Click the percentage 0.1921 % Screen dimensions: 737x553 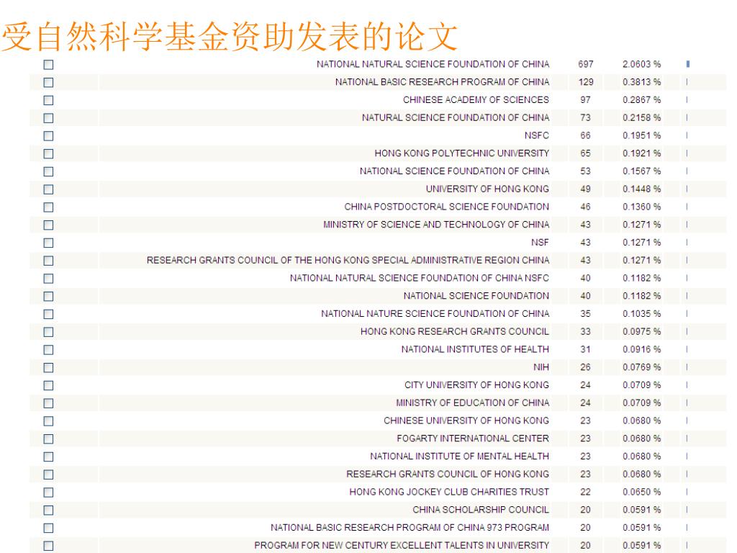641,153
